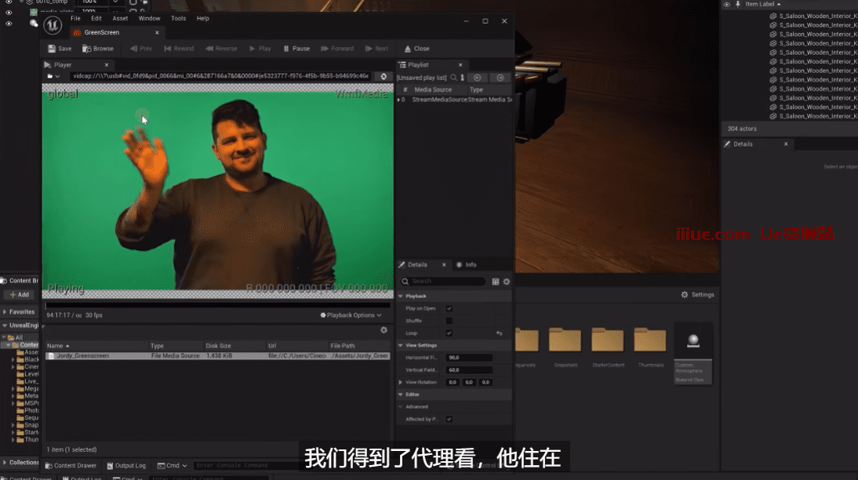Switch to the Info tab
The image size is (858, 480).
(467, 265)
